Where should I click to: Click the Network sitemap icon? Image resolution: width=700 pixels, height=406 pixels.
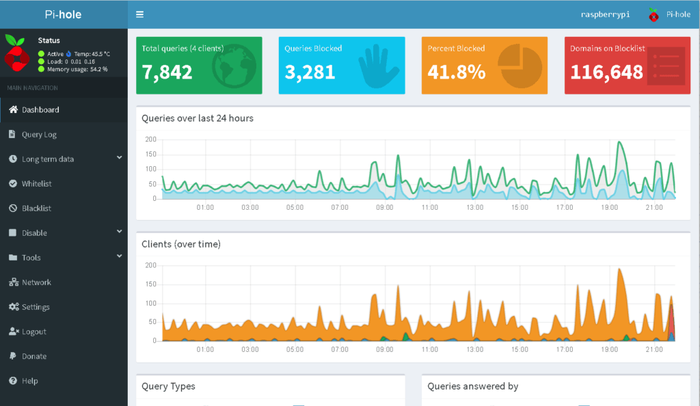14,282
